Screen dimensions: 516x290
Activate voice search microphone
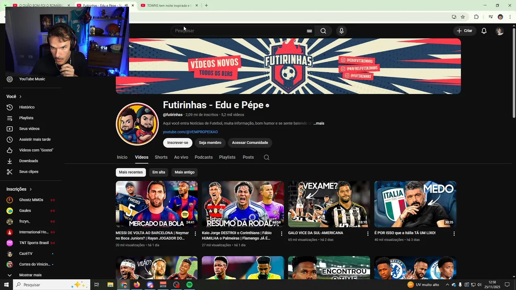341,31
